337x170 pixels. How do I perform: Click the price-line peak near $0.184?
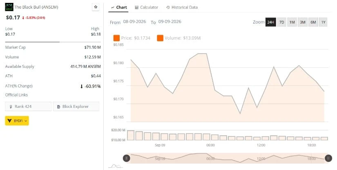tap(202, 54)
